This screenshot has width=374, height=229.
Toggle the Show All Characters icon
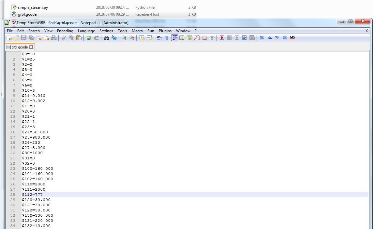166,38
